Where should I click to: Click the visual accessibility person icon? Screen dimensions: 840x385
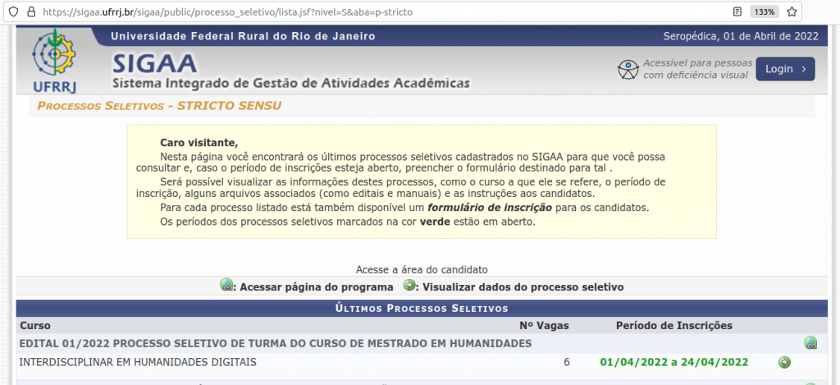[628, 70]
